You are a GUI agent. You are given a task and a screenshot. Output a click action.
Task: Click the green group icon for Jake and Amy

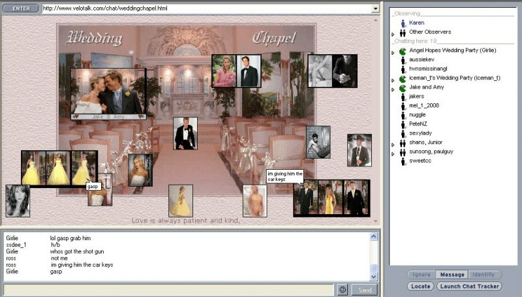tap(403, 87)
